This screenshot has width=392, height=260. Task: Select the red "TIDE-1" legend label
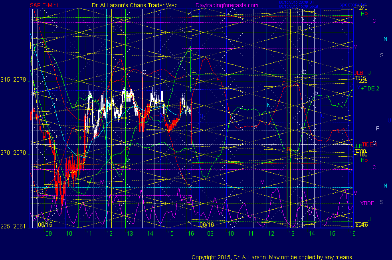coord(369,144)
